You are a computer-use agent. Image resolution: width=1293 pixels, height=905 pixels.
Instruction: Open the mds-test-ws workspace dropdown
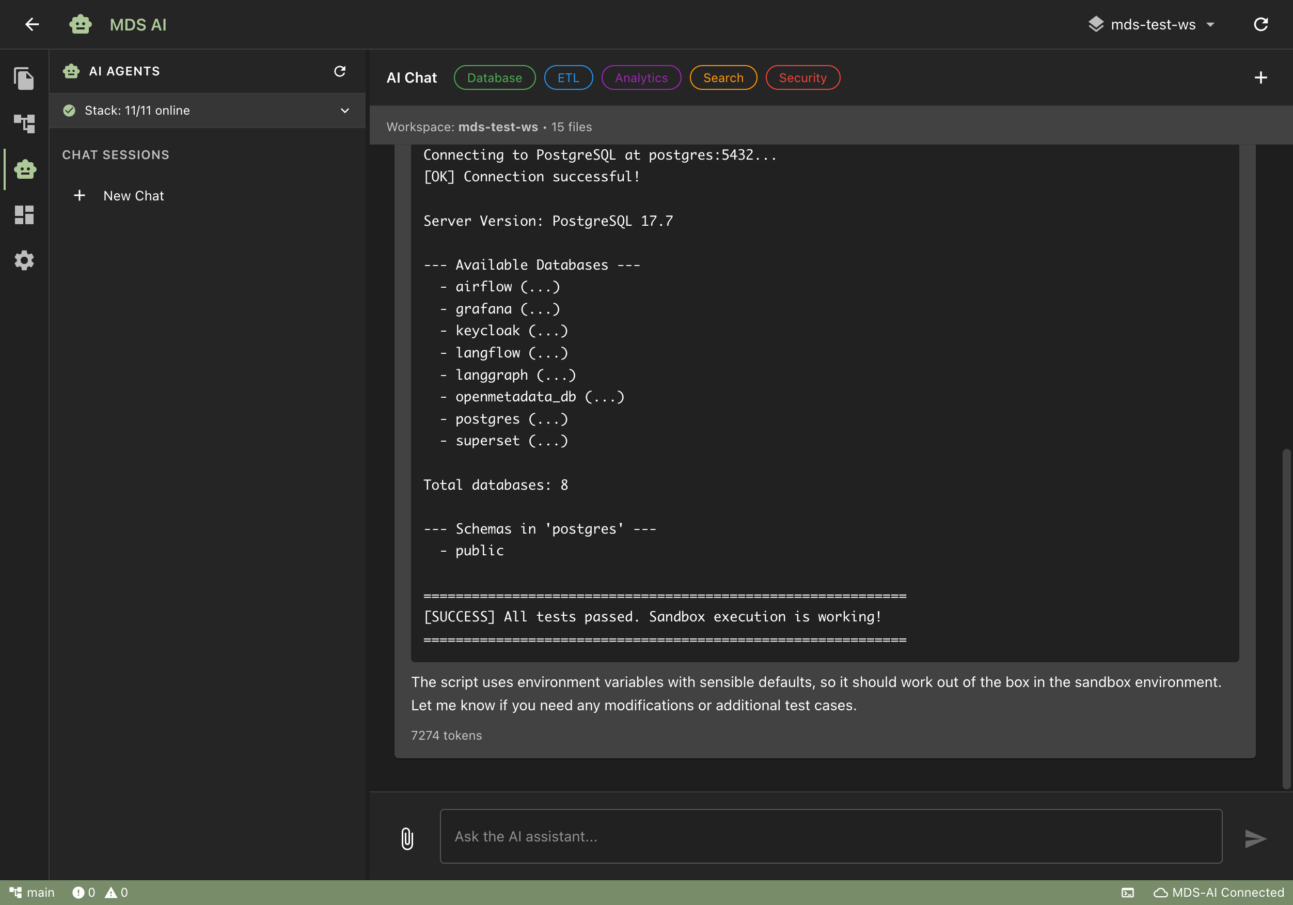pos(1152,24)
